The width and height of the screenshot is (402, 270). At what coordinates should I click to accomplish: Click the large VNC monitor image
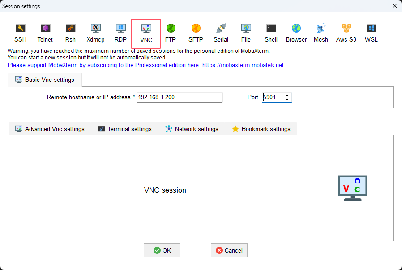click(353, 188)
